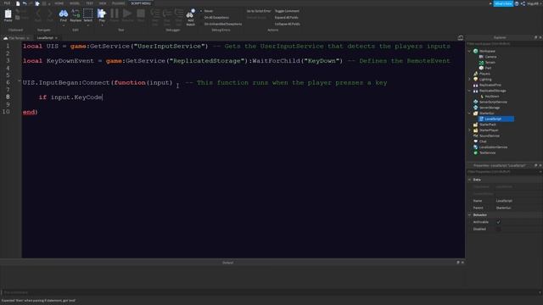Switch to the TEST ribbon tab
Image resolution: width=543 pixels, height=305 pixels.
89,3
